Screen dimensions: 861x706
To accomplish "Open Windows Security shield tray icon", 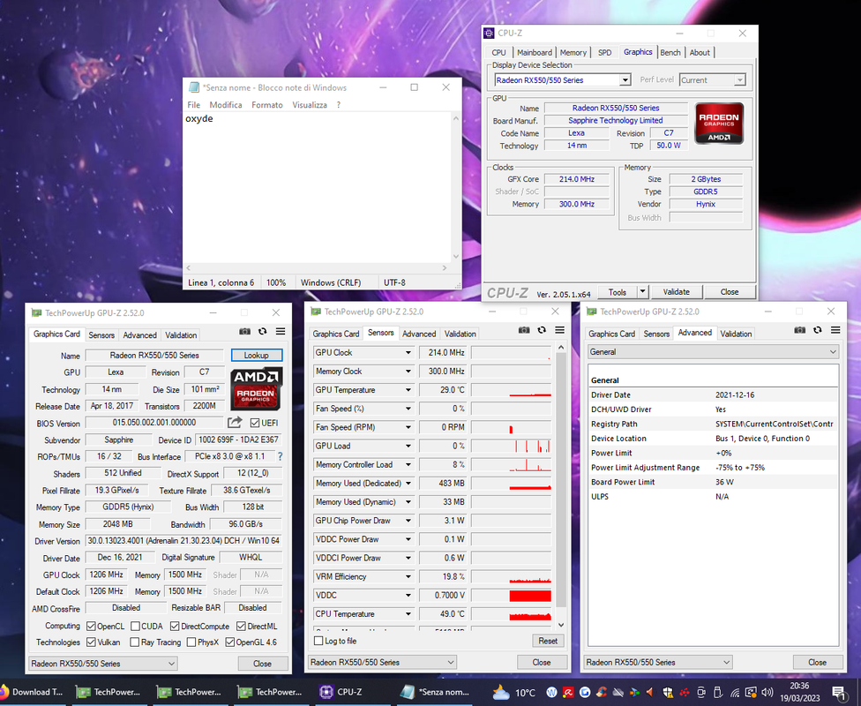I will point(668,692).
